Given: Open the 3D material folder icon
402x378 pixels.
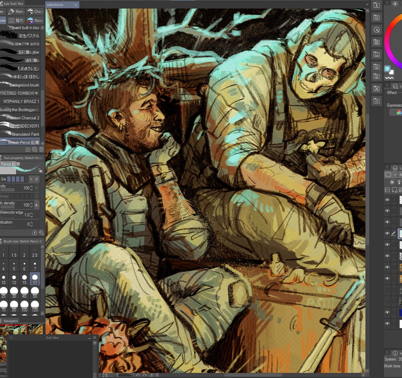Looking at the screenshot, I should click(x=377, y=67).
